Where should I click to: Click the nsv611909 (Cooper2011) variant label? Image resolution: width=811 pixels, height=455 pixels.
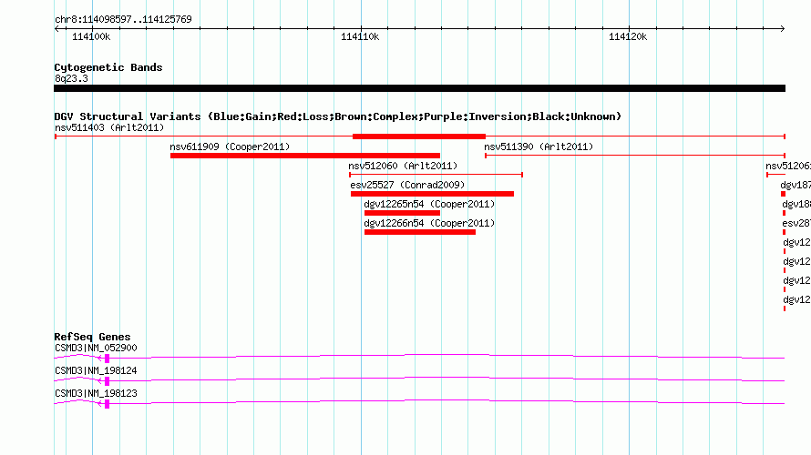pyautogui.click(x=230, y=147)
